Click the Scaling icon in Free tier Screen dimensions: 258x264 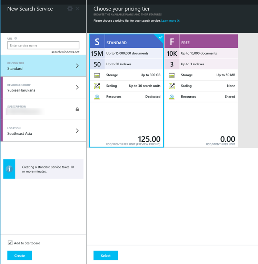click(x=172, y=86)
